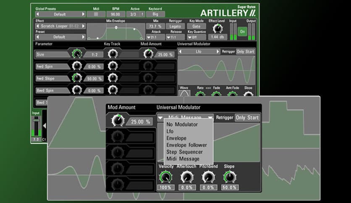The width and height of the screenshot is (351, 203).
Task: Click the zoomed Mod Amount 25.00% knob
Action: (x=118, y=121)
